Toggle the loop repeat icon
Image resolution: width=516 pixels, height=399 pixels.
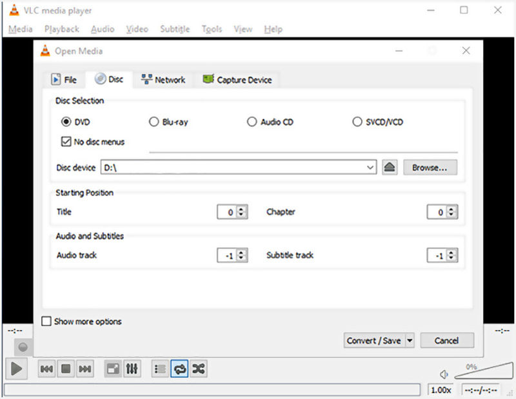179,369
